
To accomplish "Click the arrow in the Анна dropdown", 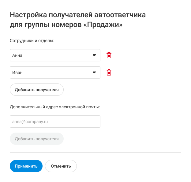I will 94,55.
